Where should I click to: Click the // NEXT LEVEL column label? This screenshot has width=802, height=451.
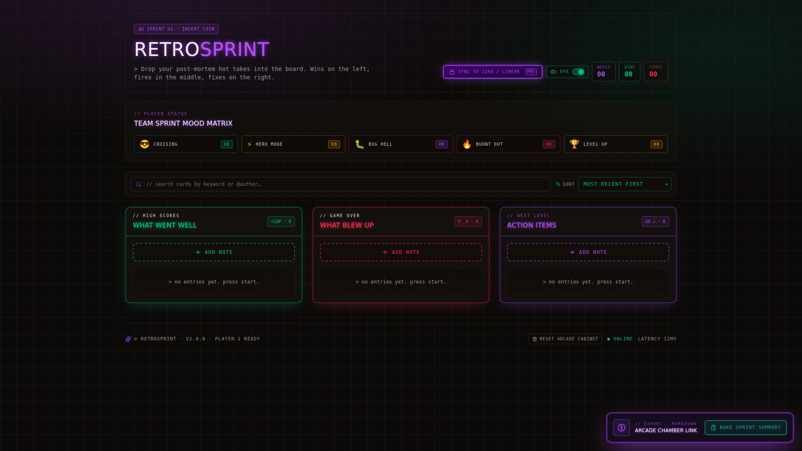coord(529,216)
